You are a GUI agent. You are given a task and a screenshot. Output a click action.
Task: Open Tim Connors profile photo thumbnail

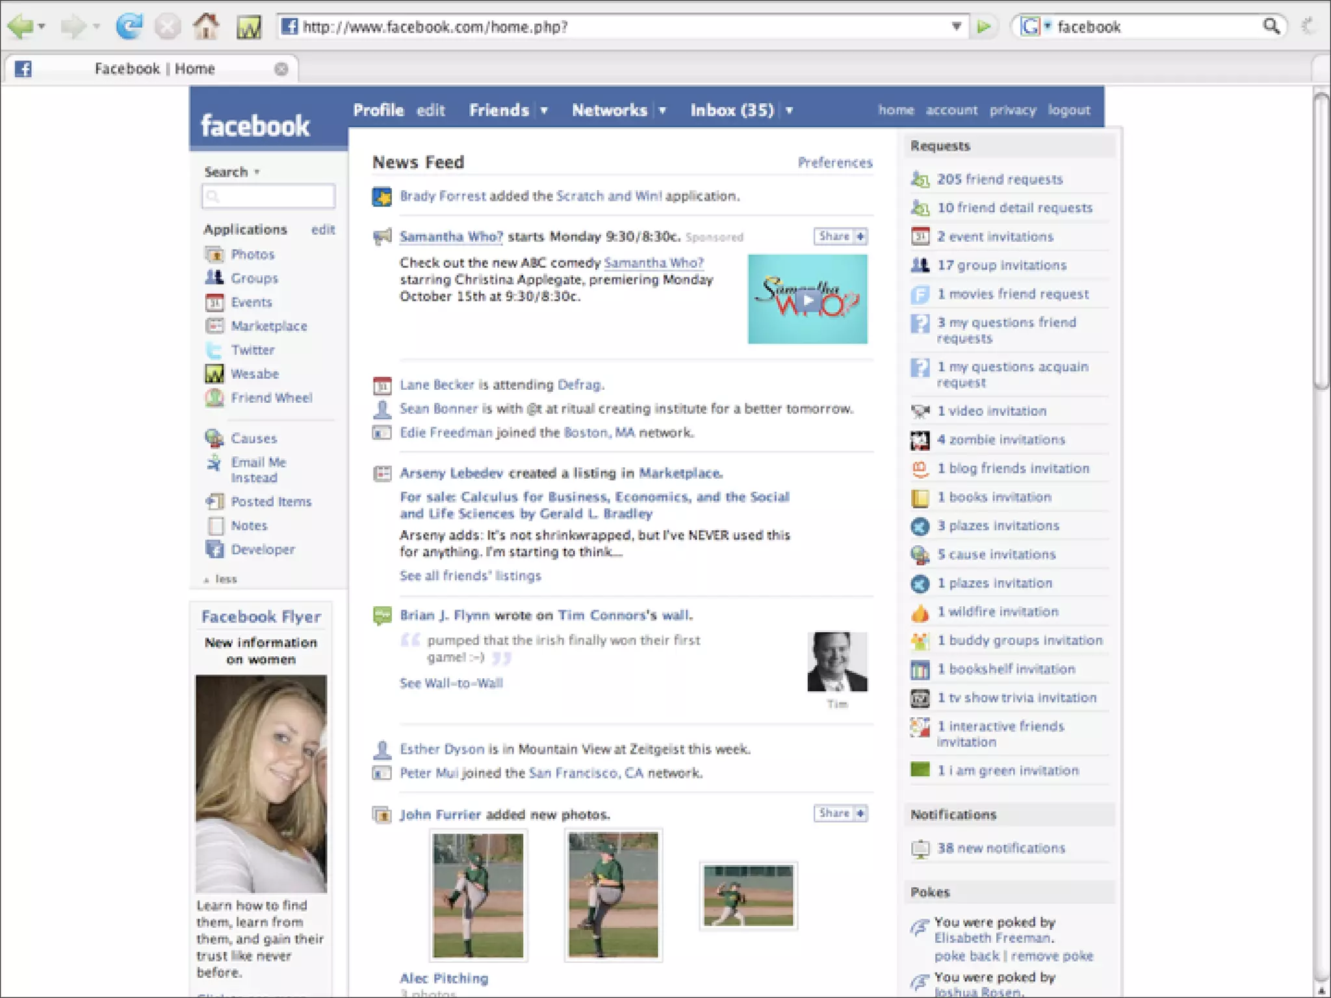[837, 662]
